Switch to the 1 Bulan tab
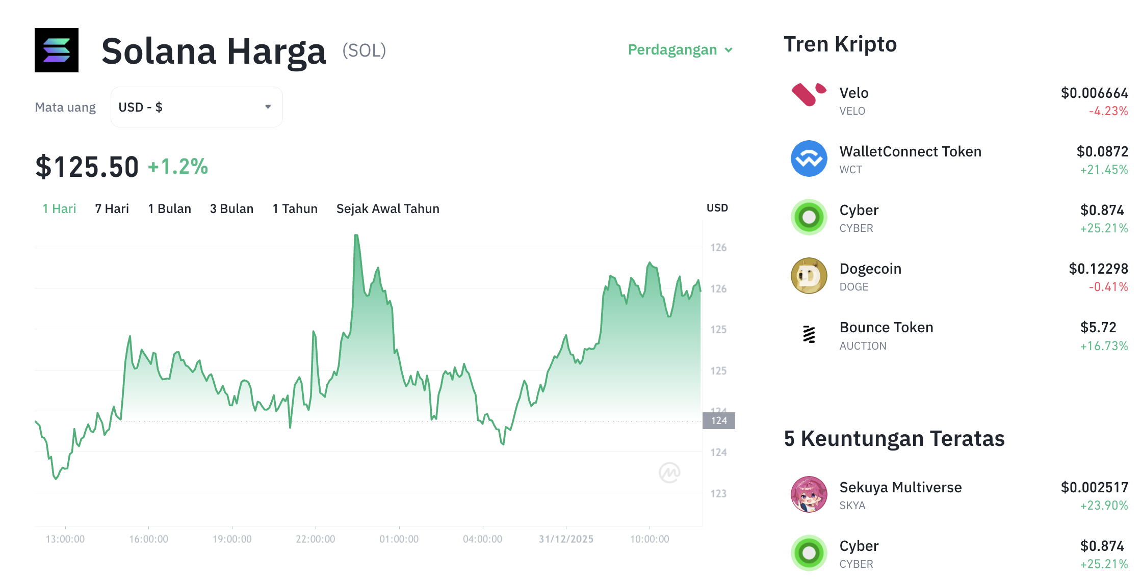The width and height of the screenshot is (1141, 582). [169, 208]
